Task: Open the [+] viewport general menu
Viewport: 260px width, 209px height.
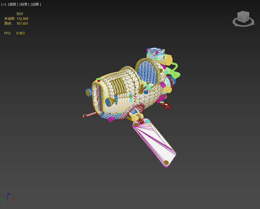Action: point(4,4)
